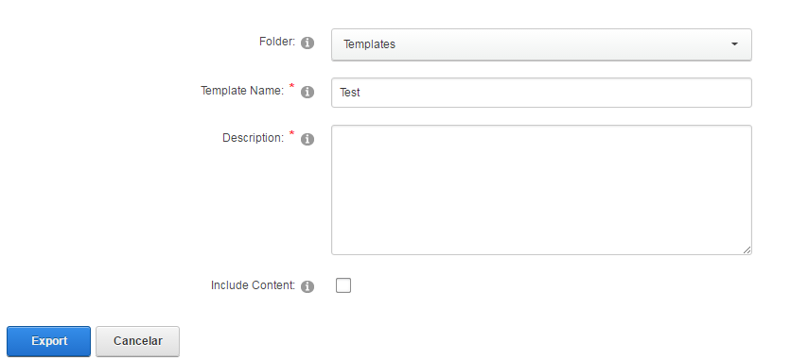This screenshot has height=361, width=791.
Task: Click the info icon beside Folder label
Action: [308, 43]
